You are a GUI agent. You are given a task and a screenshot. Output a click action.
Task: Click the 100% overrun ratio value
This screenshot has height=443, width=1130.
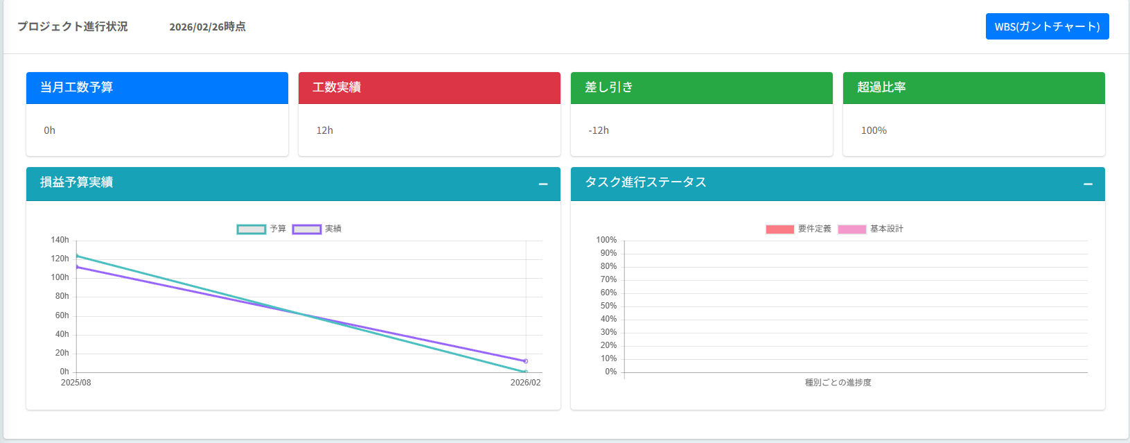pyautogui.click(x=874, y=130)
